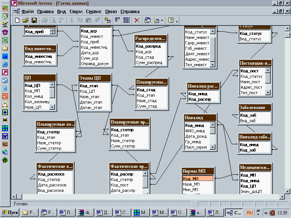Open the New Object dropdown arrow
This screenshot has height=218, width=291.
pyautogui.click(x=162, y=21)
